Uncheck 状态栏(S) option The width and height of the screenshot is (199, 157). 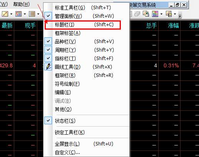click(86, 121)
